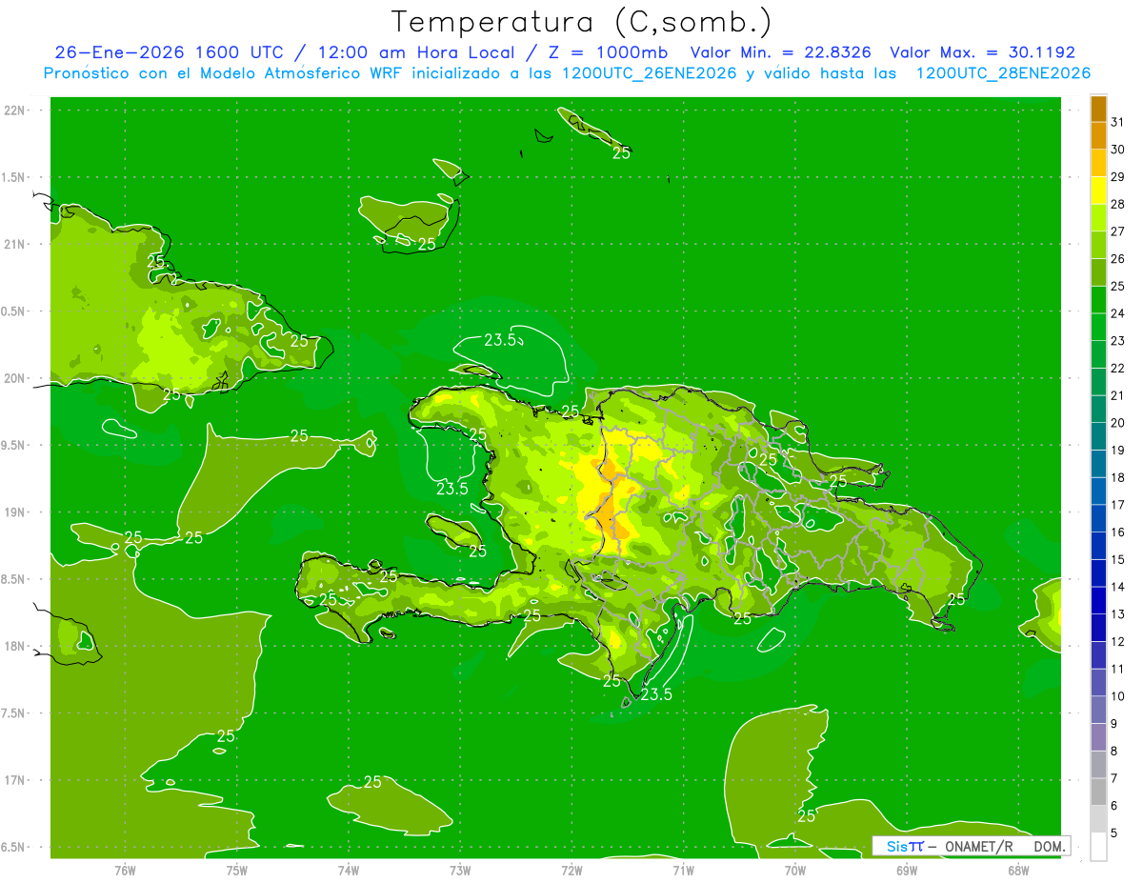Click the "74W" longitude label

[349, 870]
